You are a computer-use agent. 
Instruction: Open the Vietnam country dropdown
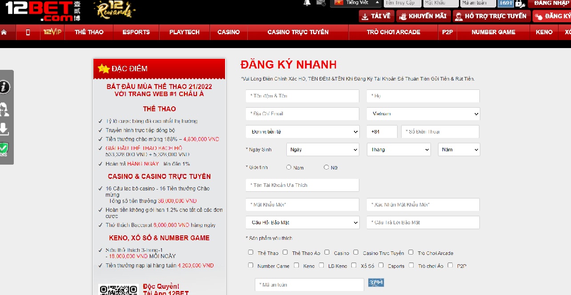pos(423,113)
